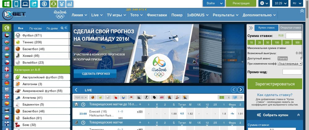Filter live events by table tennis paddle icon
This screenshot has width=309, height=130.
click(x=116, y=97)
